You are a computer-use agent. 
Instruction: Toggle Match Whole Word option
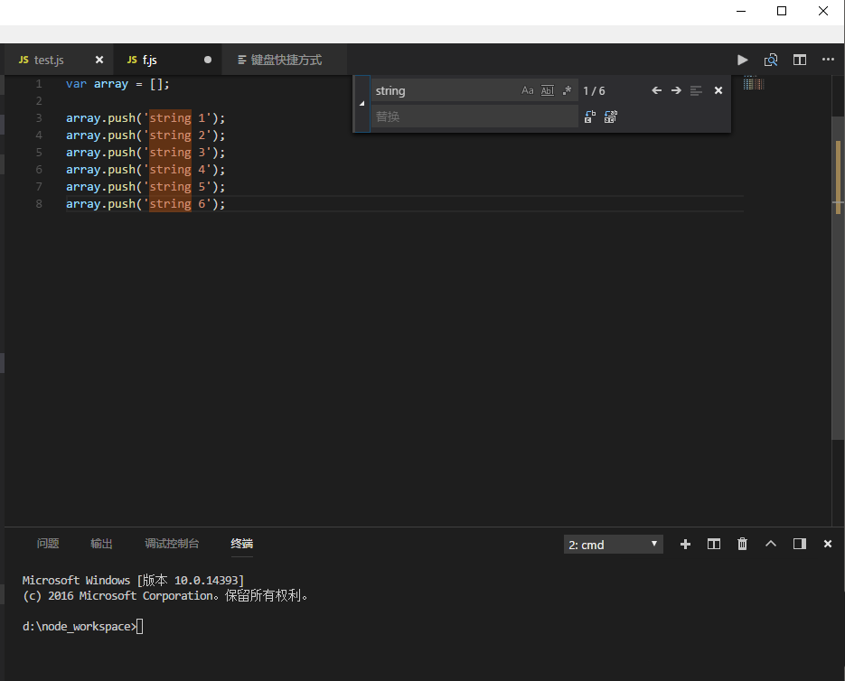(x=547, y=90)
